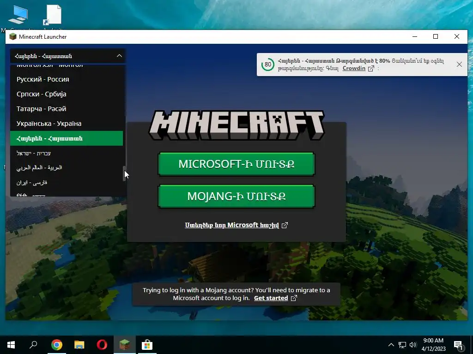Click external link icon beside Get started
This screenshot has height=354, width=473.
pyautogui.click(x=294, y=298)
